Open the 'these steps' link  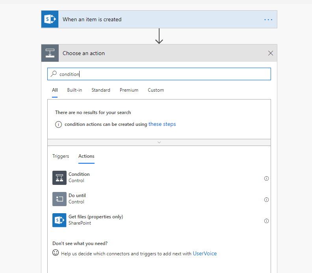162,124
